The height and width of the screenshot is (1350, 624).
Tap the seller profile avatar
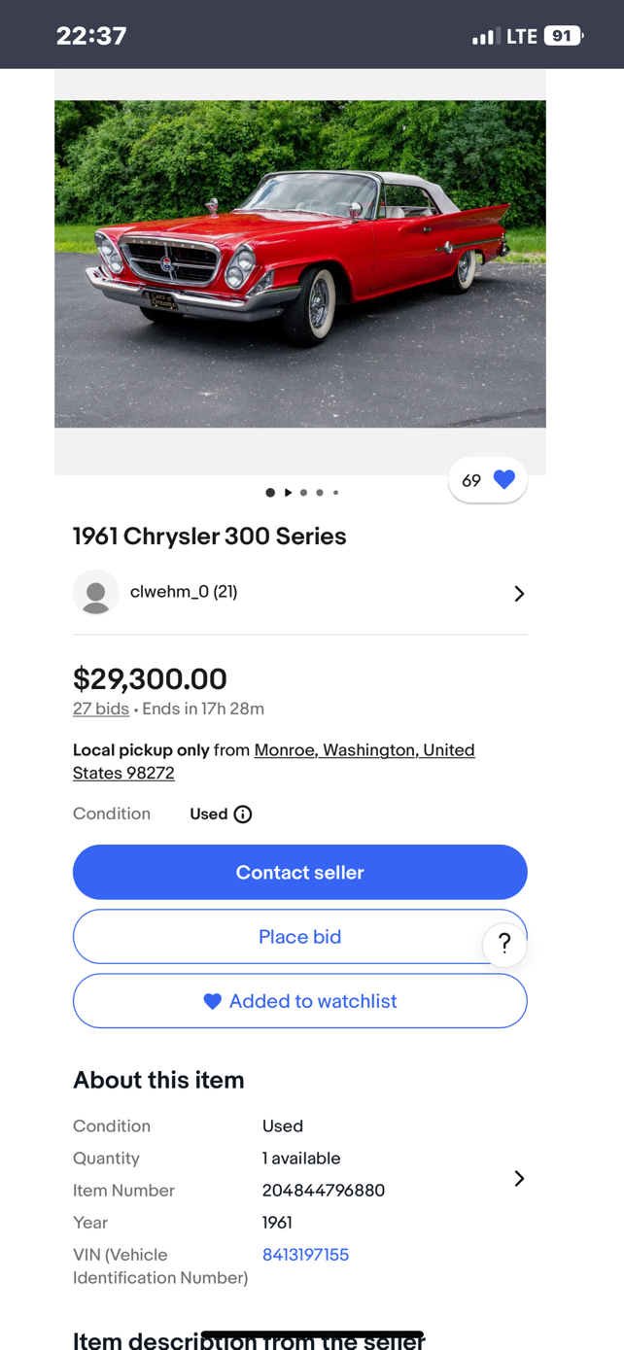coord(95,593)
